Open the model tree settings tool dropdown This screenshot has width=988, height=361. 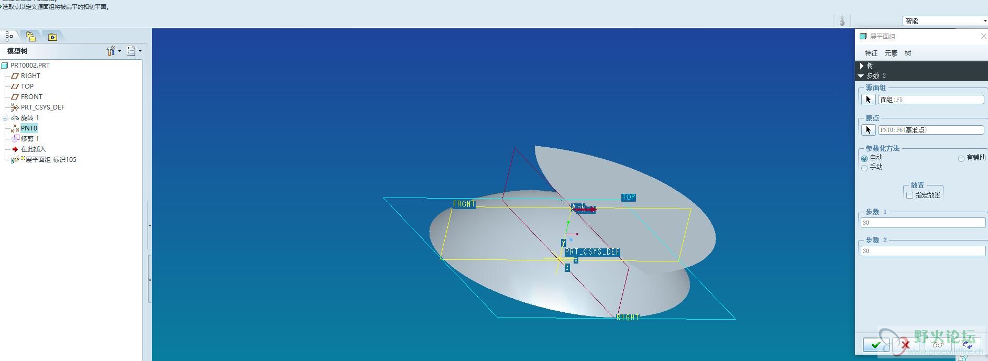(x=113, y=51)
